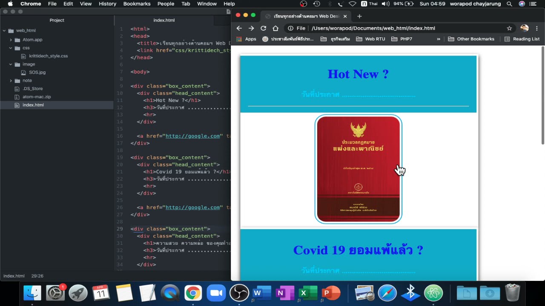This screenshot has width=545, height=306.
Task: Switch the Thai input source menu
Action: point(369,4)
